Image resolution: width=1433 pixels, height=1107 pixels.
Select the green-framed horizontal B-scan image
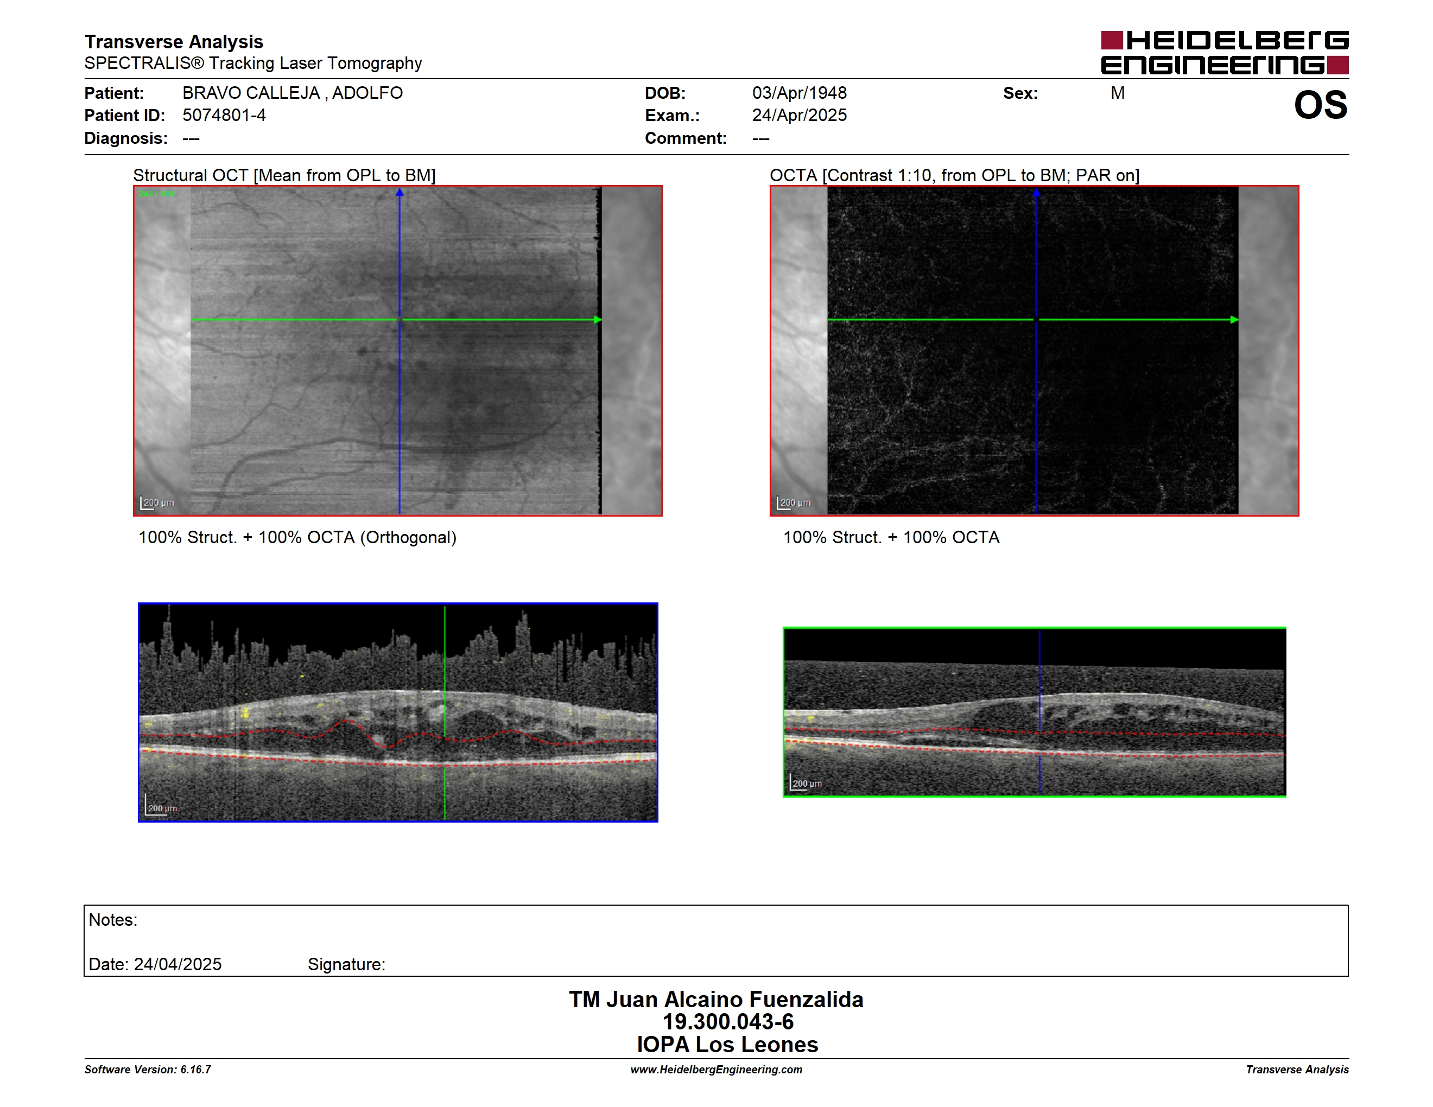[x=1034, y=712]
